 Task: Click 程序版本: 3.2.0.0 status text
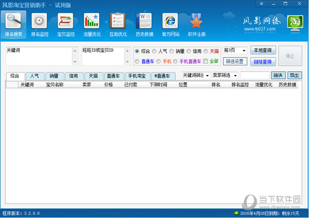click(x=21, y=213)
